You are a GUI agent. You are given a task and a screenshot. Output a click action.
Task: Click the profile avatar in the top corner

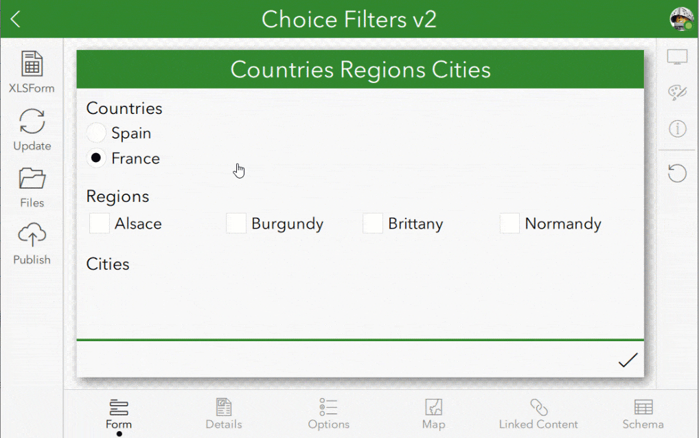click(680, 19)
